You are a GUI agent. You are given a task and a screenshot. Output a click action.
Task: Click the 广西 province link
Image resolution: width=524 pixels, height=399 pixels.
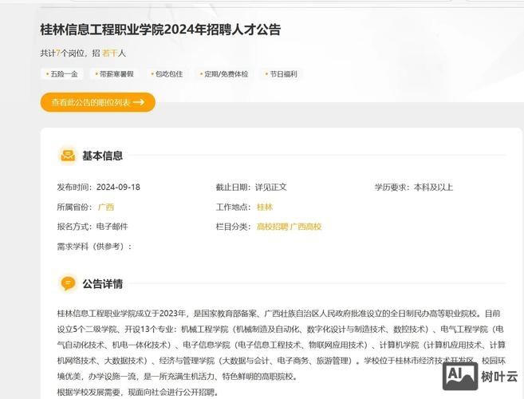[x=106, y=207]
